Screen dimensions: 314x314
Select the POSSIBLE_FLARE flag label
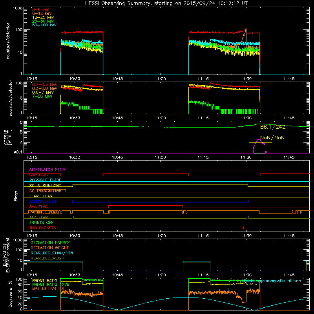click(45, 180)
